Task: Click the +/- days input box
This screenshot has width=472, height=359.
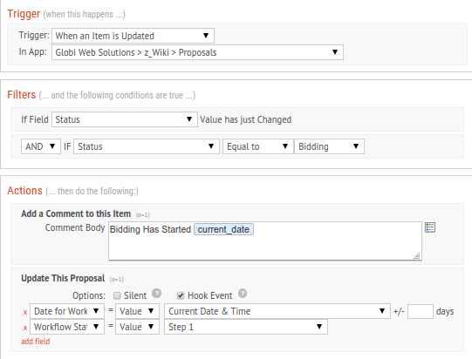Action: tap(421, 311)
